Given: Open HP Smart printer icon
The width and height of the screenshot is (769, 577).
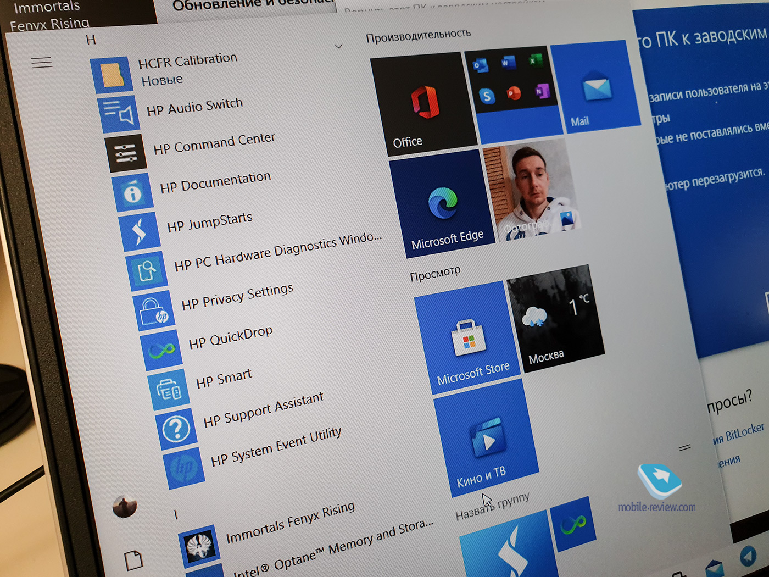Looking at the screenshot, I should 169,390.
